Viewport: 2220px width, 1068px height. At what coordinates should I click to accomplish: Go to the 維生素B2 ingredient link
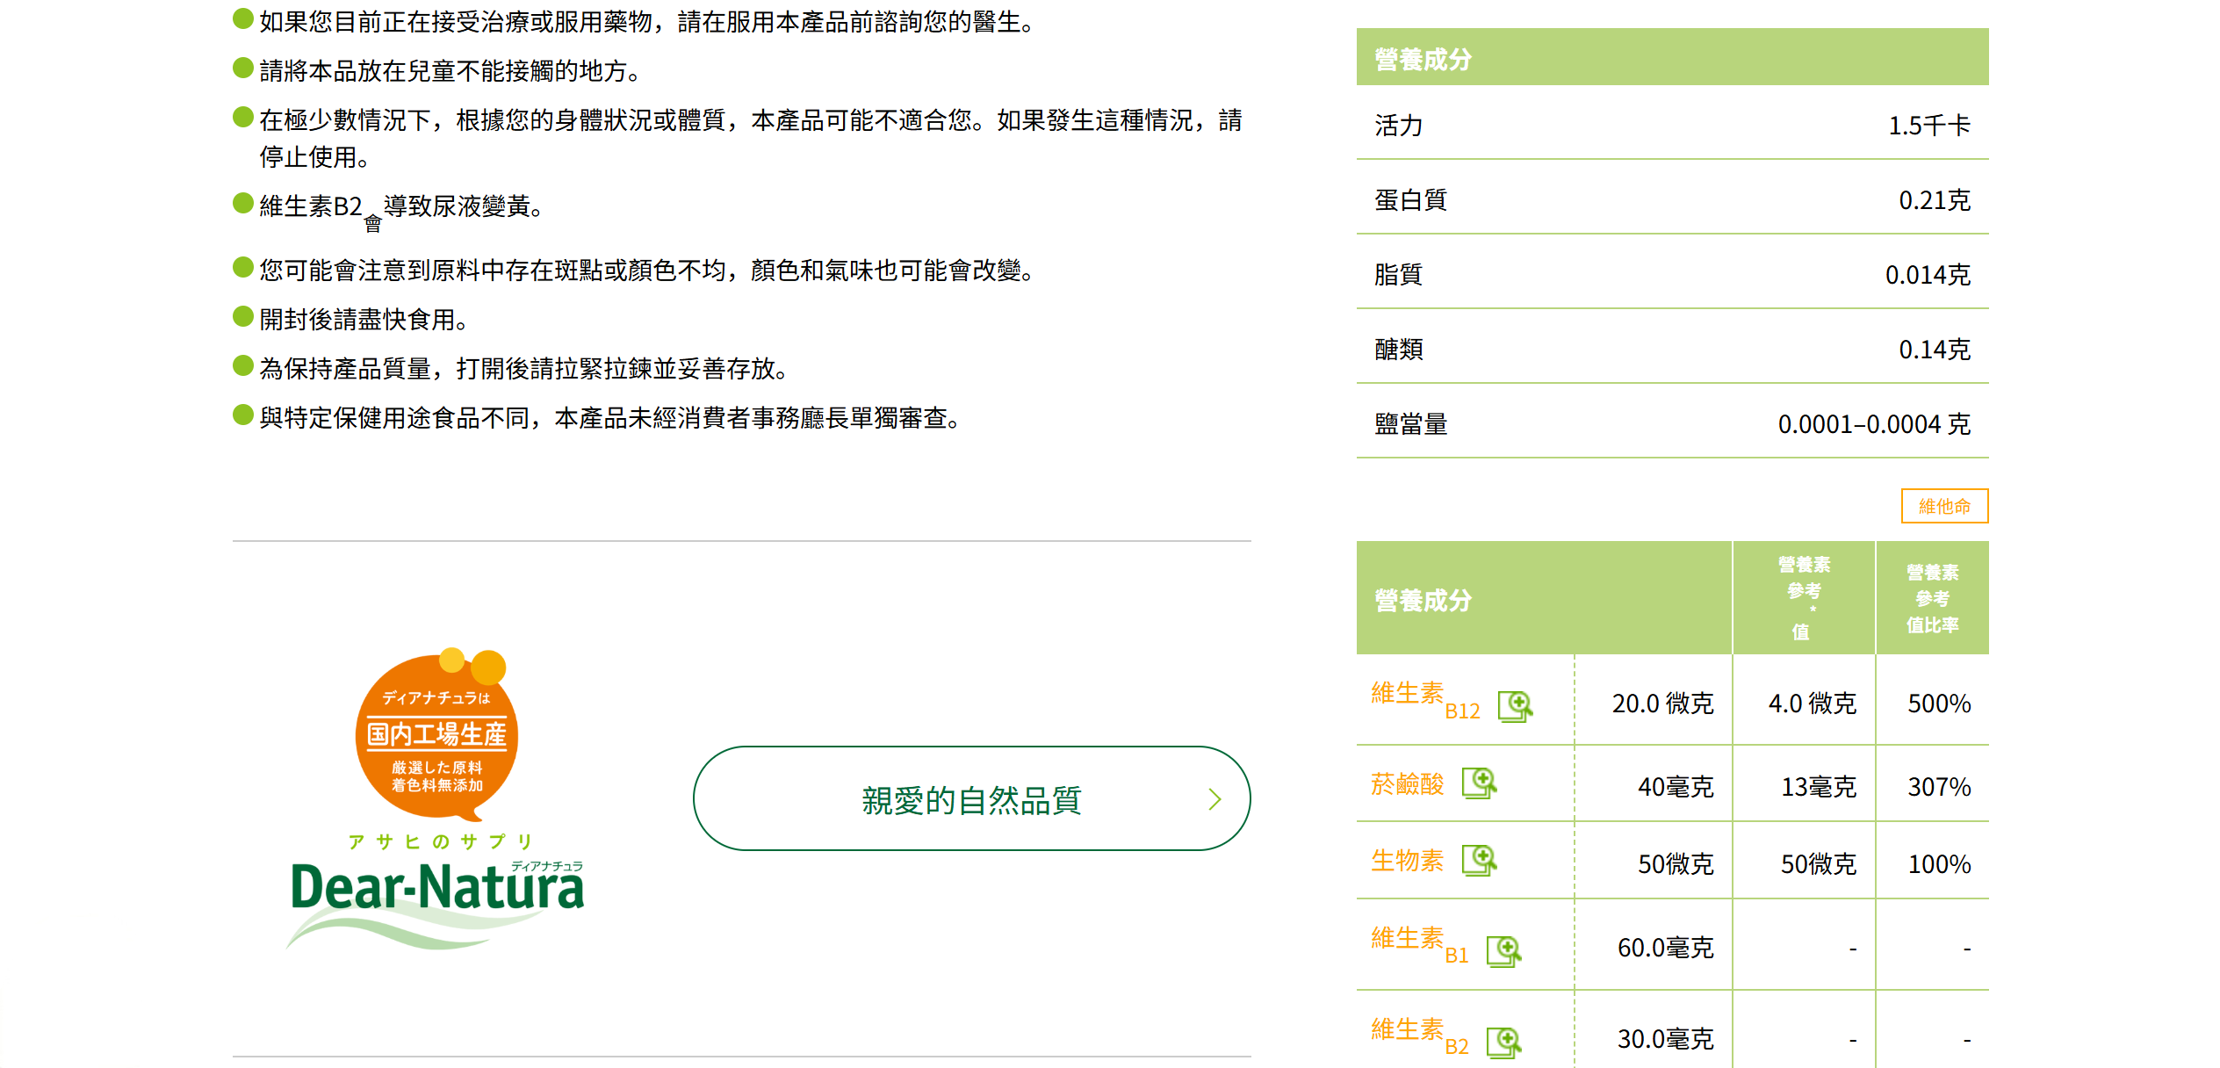click(1419, 1035)
